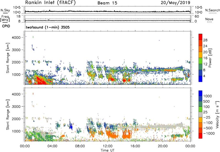This screenshot has width=220, height=152.
Task: Click the 'Velocity [m s-1]' colorbar title
Action: point(217,114)
